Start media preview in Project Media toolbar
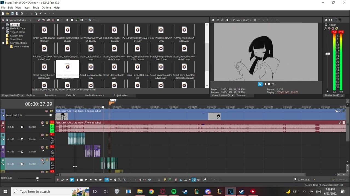Image resolution: width=350 pixels, height=196 pixels. coord(67,20)
